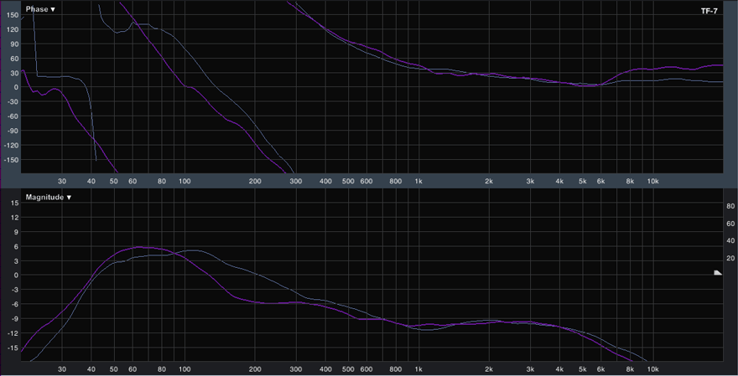Click the 6k frequency label under the phase plot
This screenshot has height=376, width=738.
(600, 181)
